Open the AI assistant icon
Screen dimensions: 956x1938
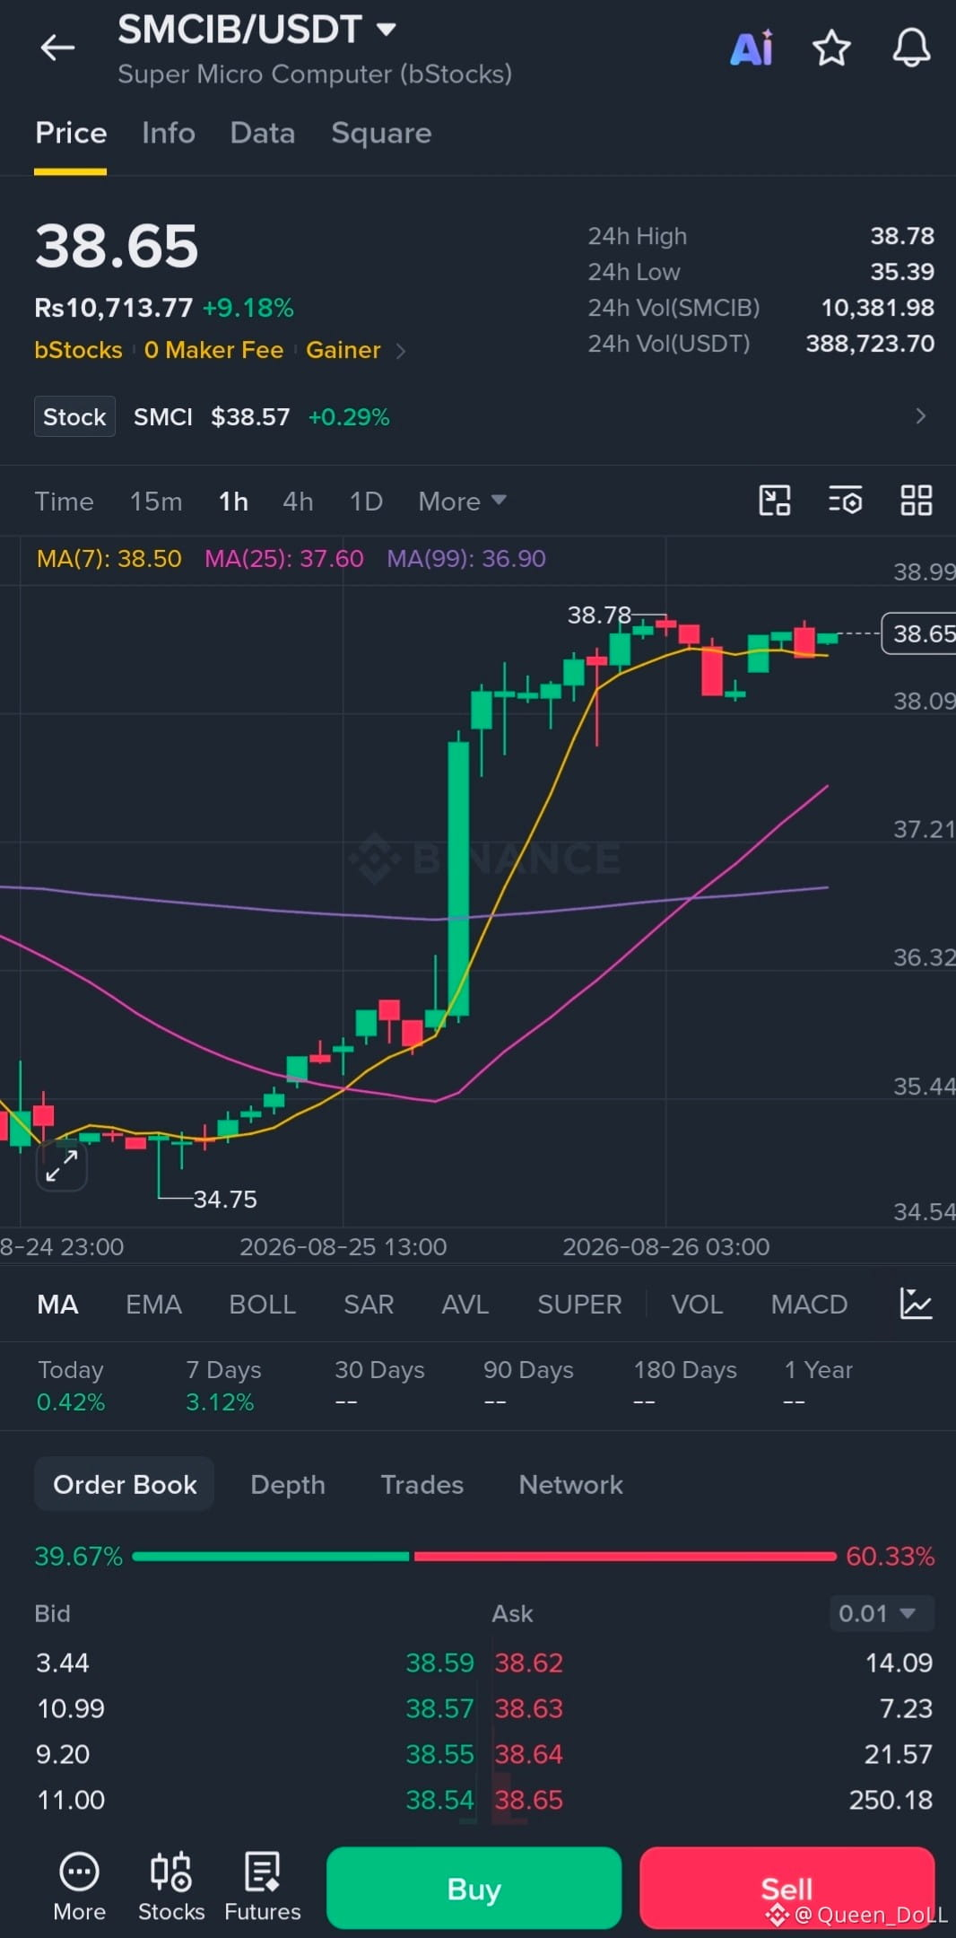point(752,48)
